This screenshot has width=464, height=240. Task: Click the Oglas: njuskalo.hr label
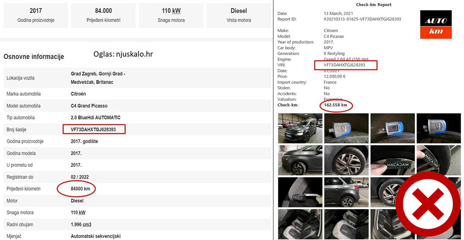coord(123,54)
